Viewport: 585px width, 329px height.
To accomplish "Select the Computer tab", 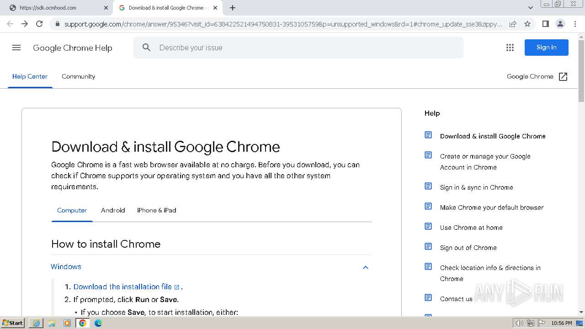I will click(x=72, y=210).
